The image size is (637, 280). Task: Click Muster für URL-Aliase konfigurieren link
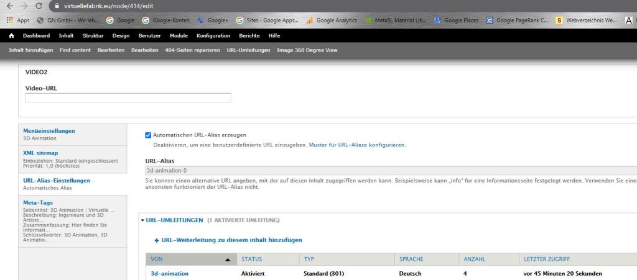(x=357, y=145)
